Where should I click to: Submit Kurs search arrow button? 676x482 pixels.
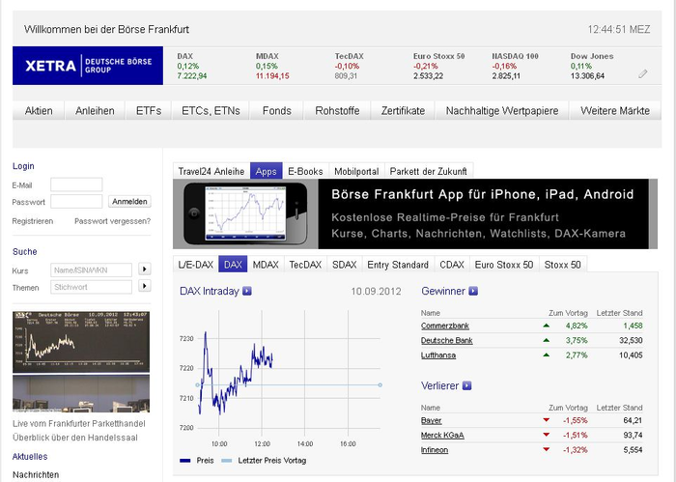(x=145, y=269)
